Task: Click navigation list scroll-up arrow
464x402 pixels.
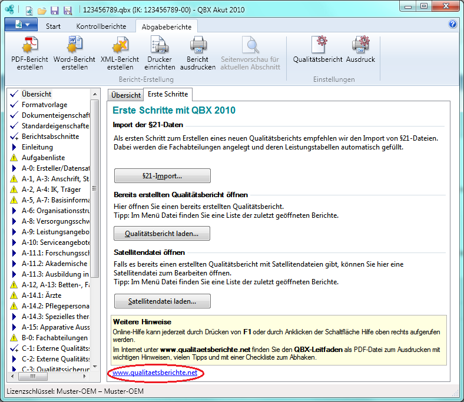Action: [95, 94]
